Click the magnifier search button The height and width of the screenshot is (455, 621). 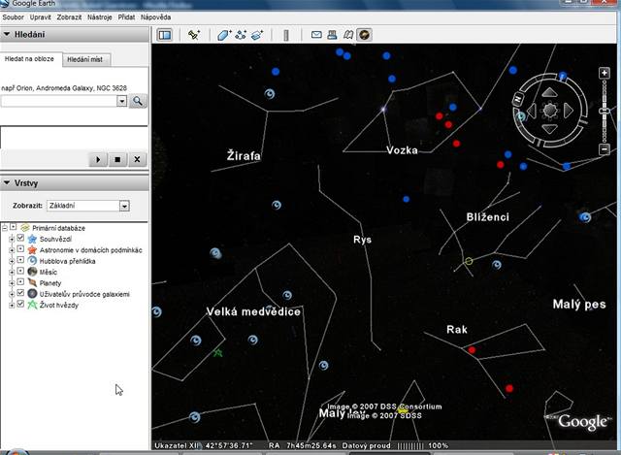tap(138, 101)
